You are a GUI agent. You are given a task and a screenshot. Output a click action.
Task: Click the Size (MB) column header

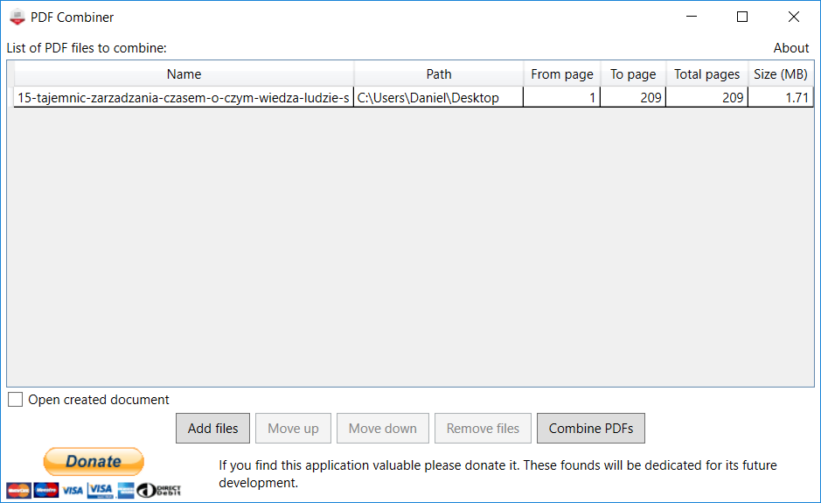780,74
